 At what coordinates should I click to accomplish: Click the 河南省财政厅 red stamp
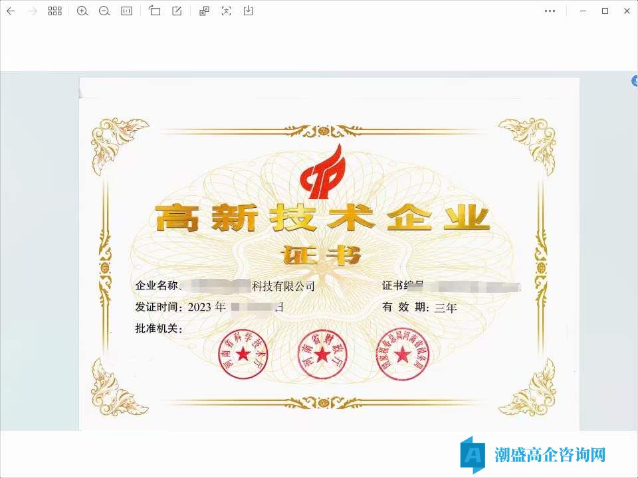[322, 354]
